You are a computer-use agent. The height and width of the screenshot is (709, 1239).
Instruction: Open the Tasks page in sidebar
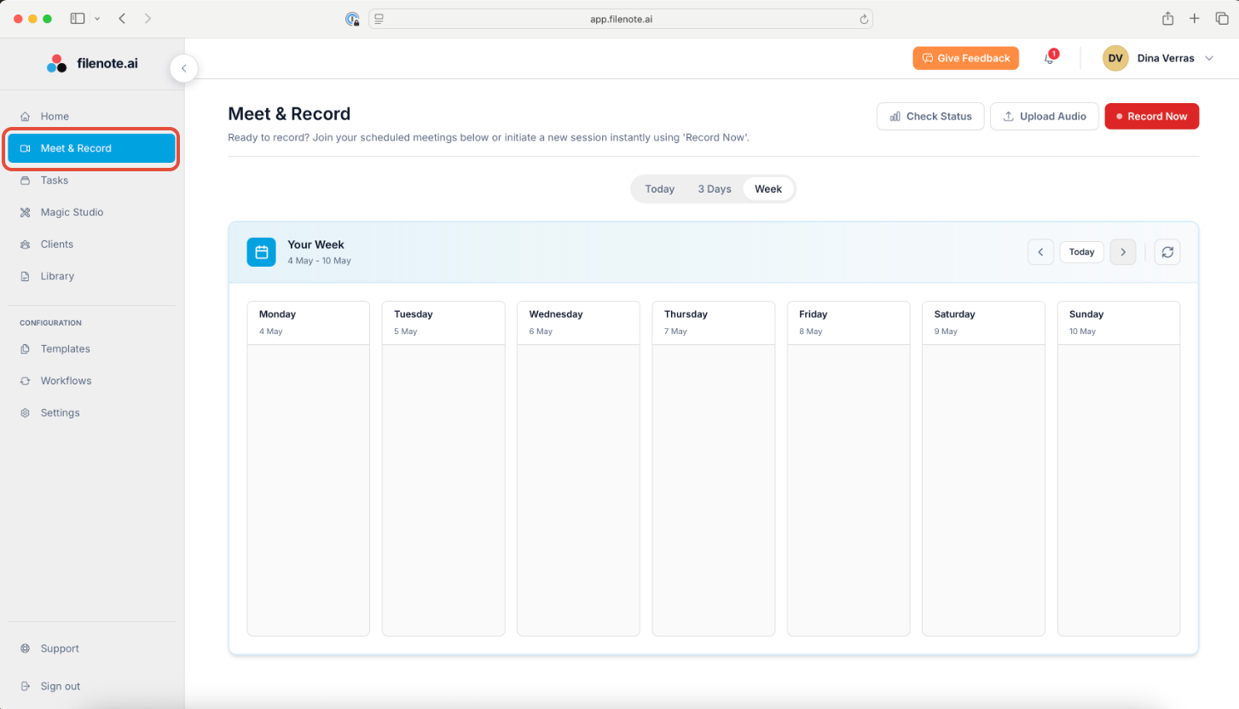[55, 181]
